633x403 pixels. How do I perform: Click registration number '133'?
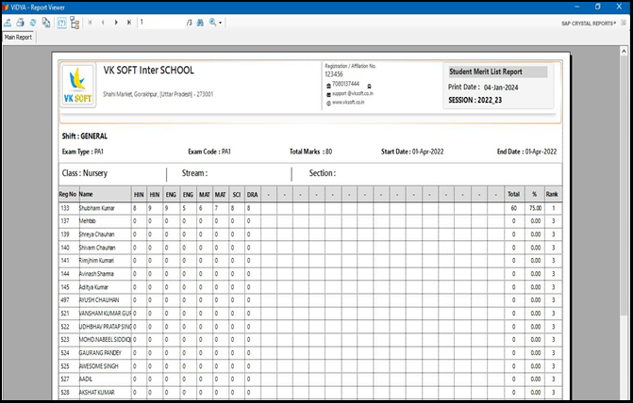(65, 208)
